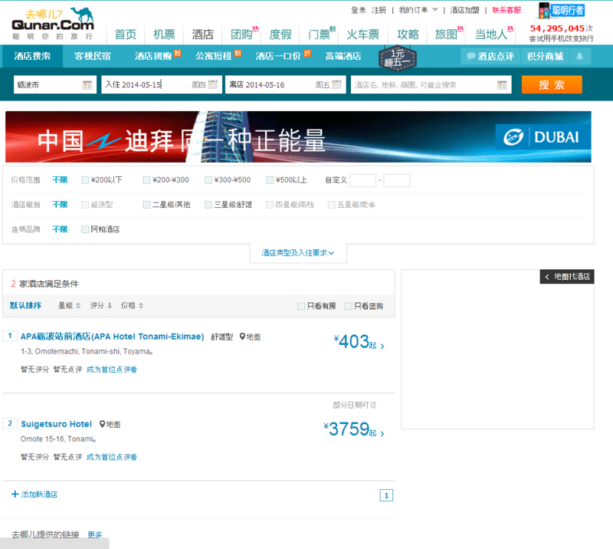This screenshot has height=549, width=613.
Task: Select 不限 for 价格范围
Action: pyautogui.click(x=61, y=180)
